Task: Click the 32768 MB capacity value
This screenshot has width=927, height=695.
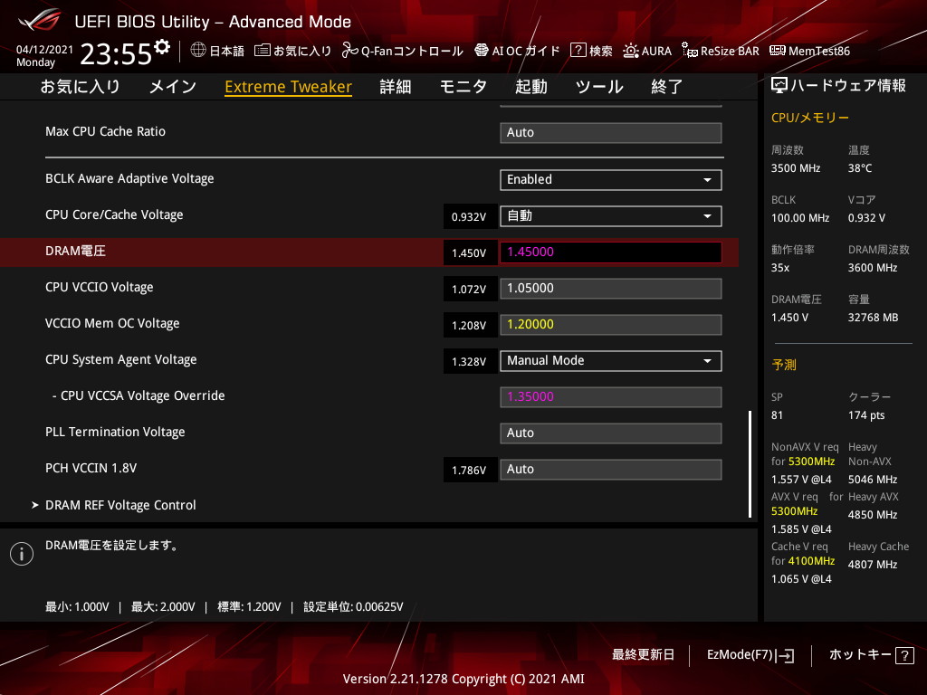Action: pyautogui.click(x=874, y=318)
